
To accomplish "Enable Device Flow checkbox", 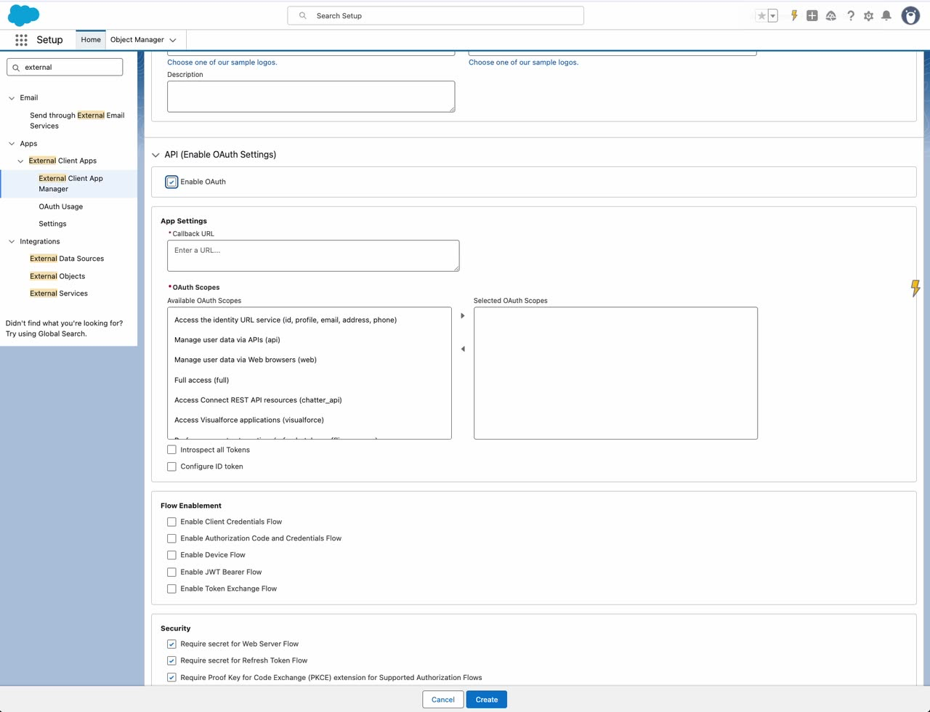I will click(171, 555).
